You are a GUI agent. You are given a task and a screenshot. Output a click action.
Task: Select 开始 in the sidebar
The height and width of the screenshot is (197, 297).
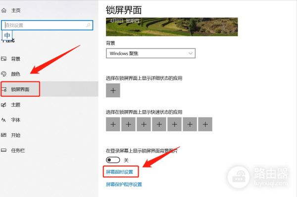point(16,135)
